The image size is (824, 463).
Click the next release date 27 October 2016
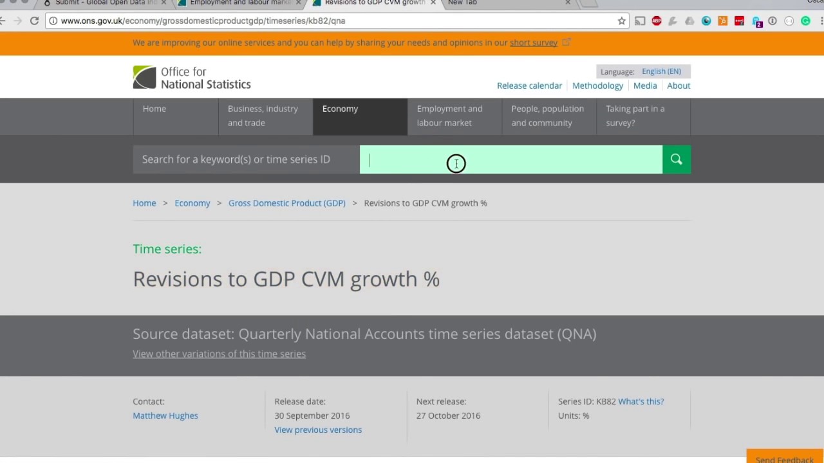[448, 415]
